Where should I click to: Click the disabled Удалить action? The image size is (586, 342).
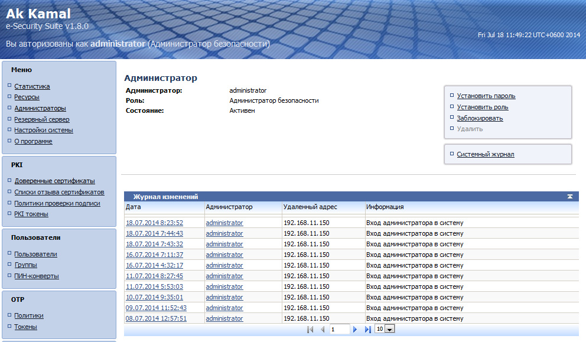click(470, 129)
